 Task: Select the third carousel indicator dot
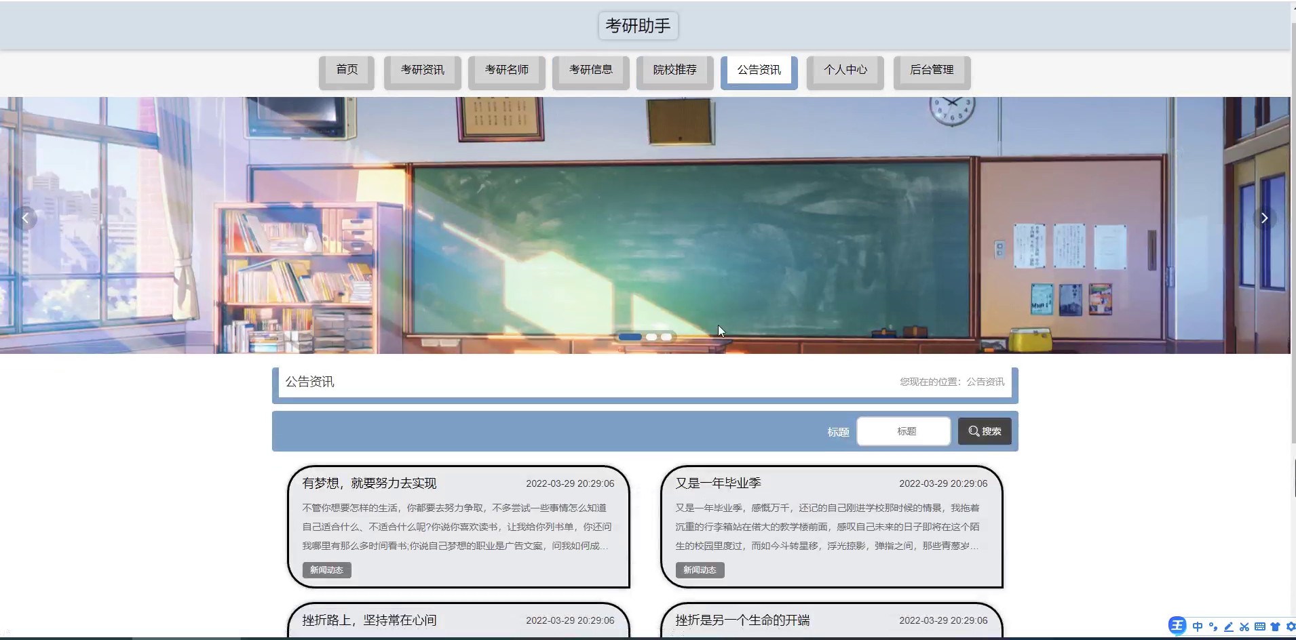[x=666, y=337]
